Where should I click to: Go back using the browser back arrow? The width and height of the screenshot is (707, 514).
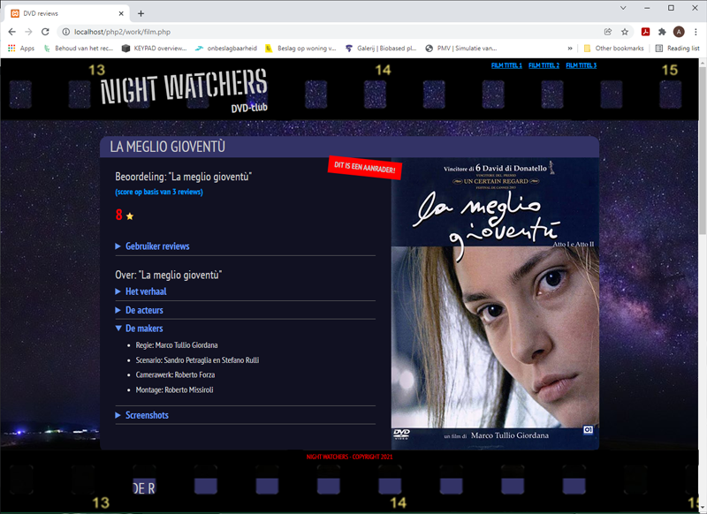tap(11, 32)
